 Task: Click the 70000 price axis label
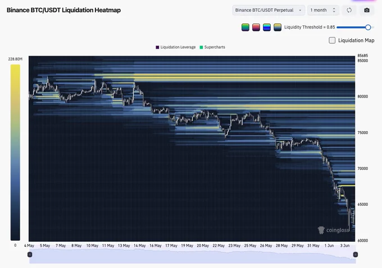(363, 169)
